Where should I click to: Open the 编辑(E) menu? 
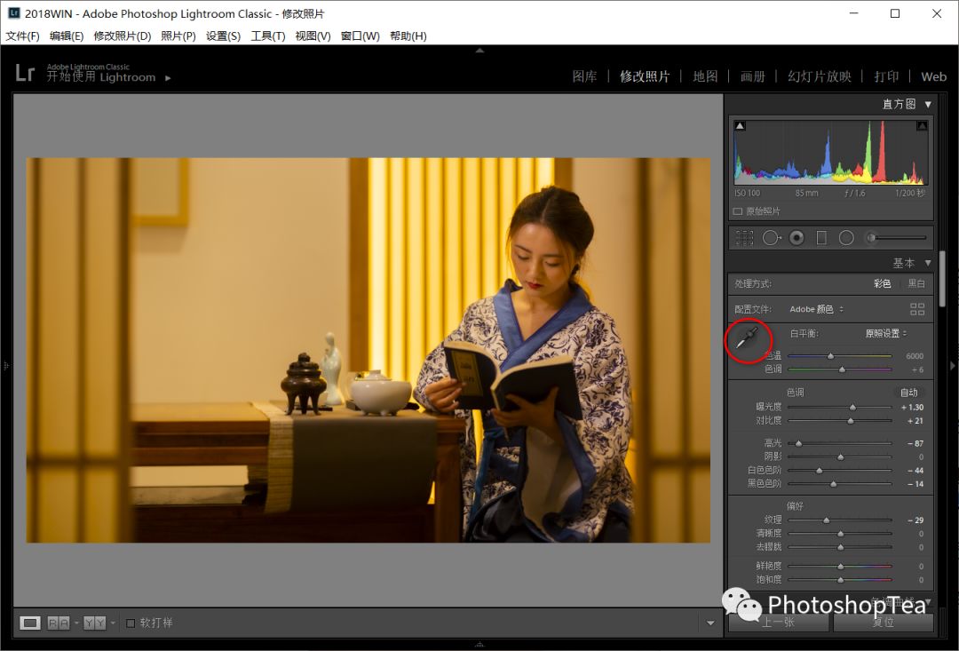point(67,36)
